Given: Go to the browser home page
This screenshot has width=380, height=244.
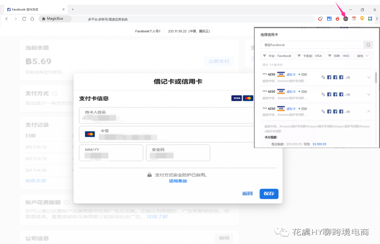Looking at the screenshot, I should click(x=32, y=19).
